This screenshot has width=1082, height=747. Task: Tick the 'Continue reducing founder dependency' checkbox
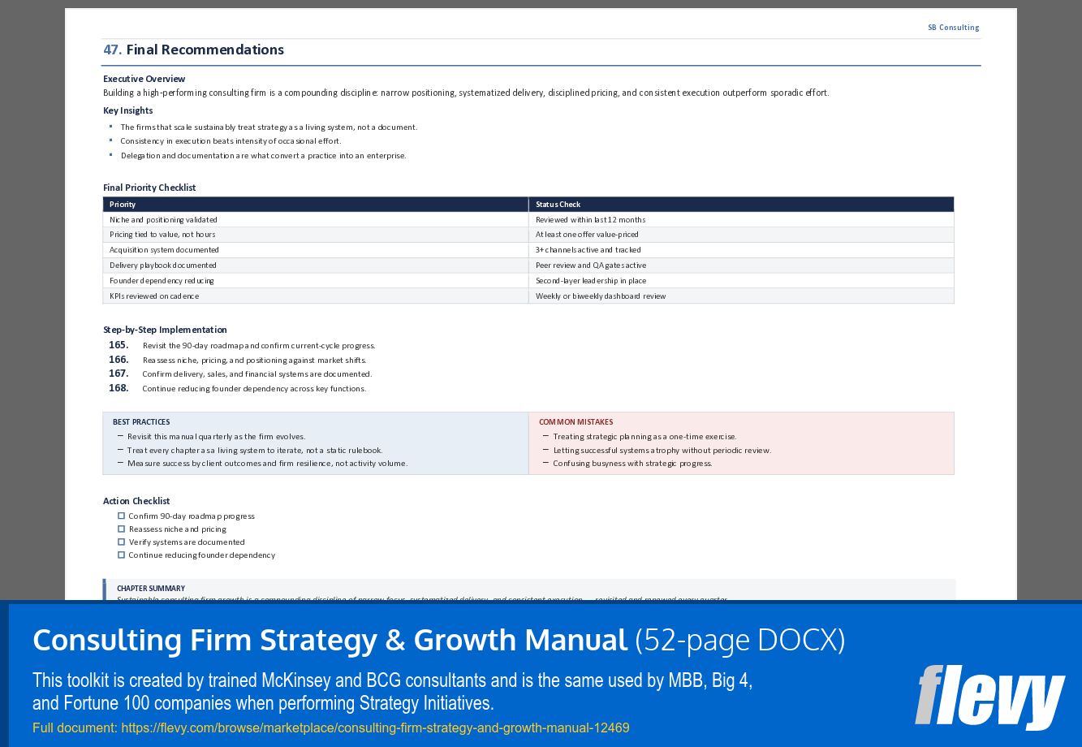point(121,555)
